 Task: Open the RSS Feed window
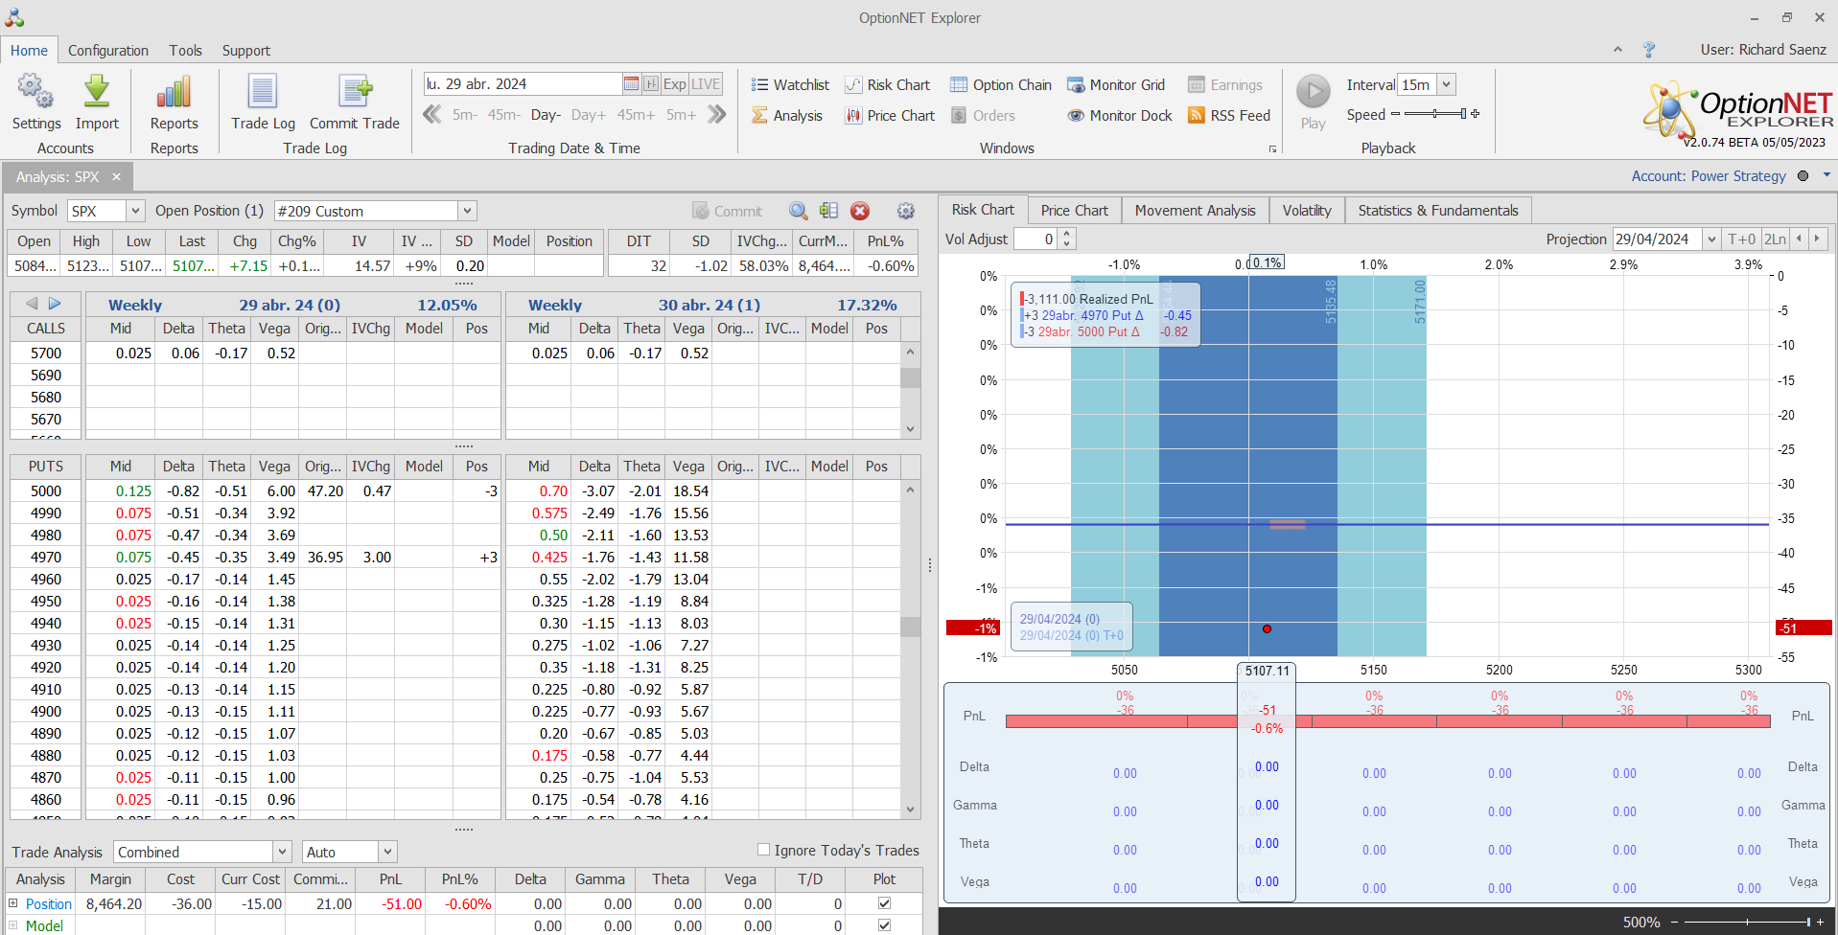[1228, 116]
